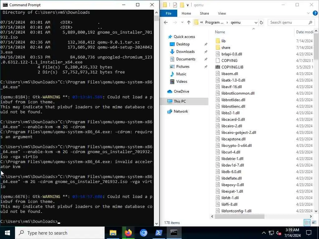Click Command Prompt scrollbar up arrow
Screen dimensions: 319x239
156,12
